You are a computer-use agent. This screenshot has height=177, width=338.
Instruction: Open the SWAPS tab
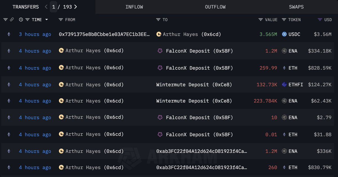[296, 7]
